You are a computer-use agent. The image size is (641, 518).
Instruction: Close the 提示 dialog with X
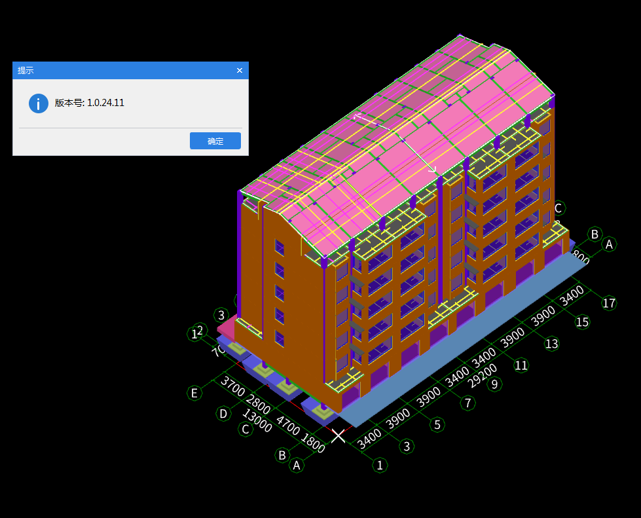(x=240, y=70)
